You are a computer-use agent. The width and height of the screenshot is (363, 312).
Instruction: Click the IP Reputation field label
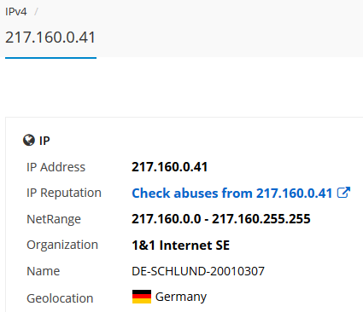pos(64,193)
